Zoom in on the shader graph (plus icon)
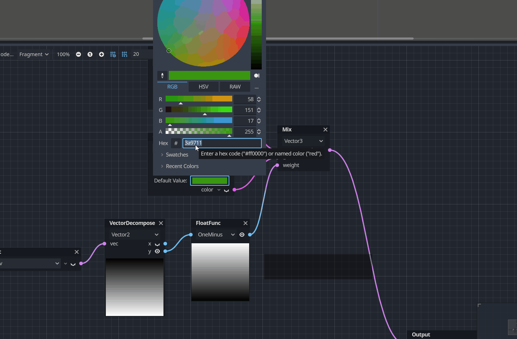This screenshot has height=339, width=517. (101, 54)
